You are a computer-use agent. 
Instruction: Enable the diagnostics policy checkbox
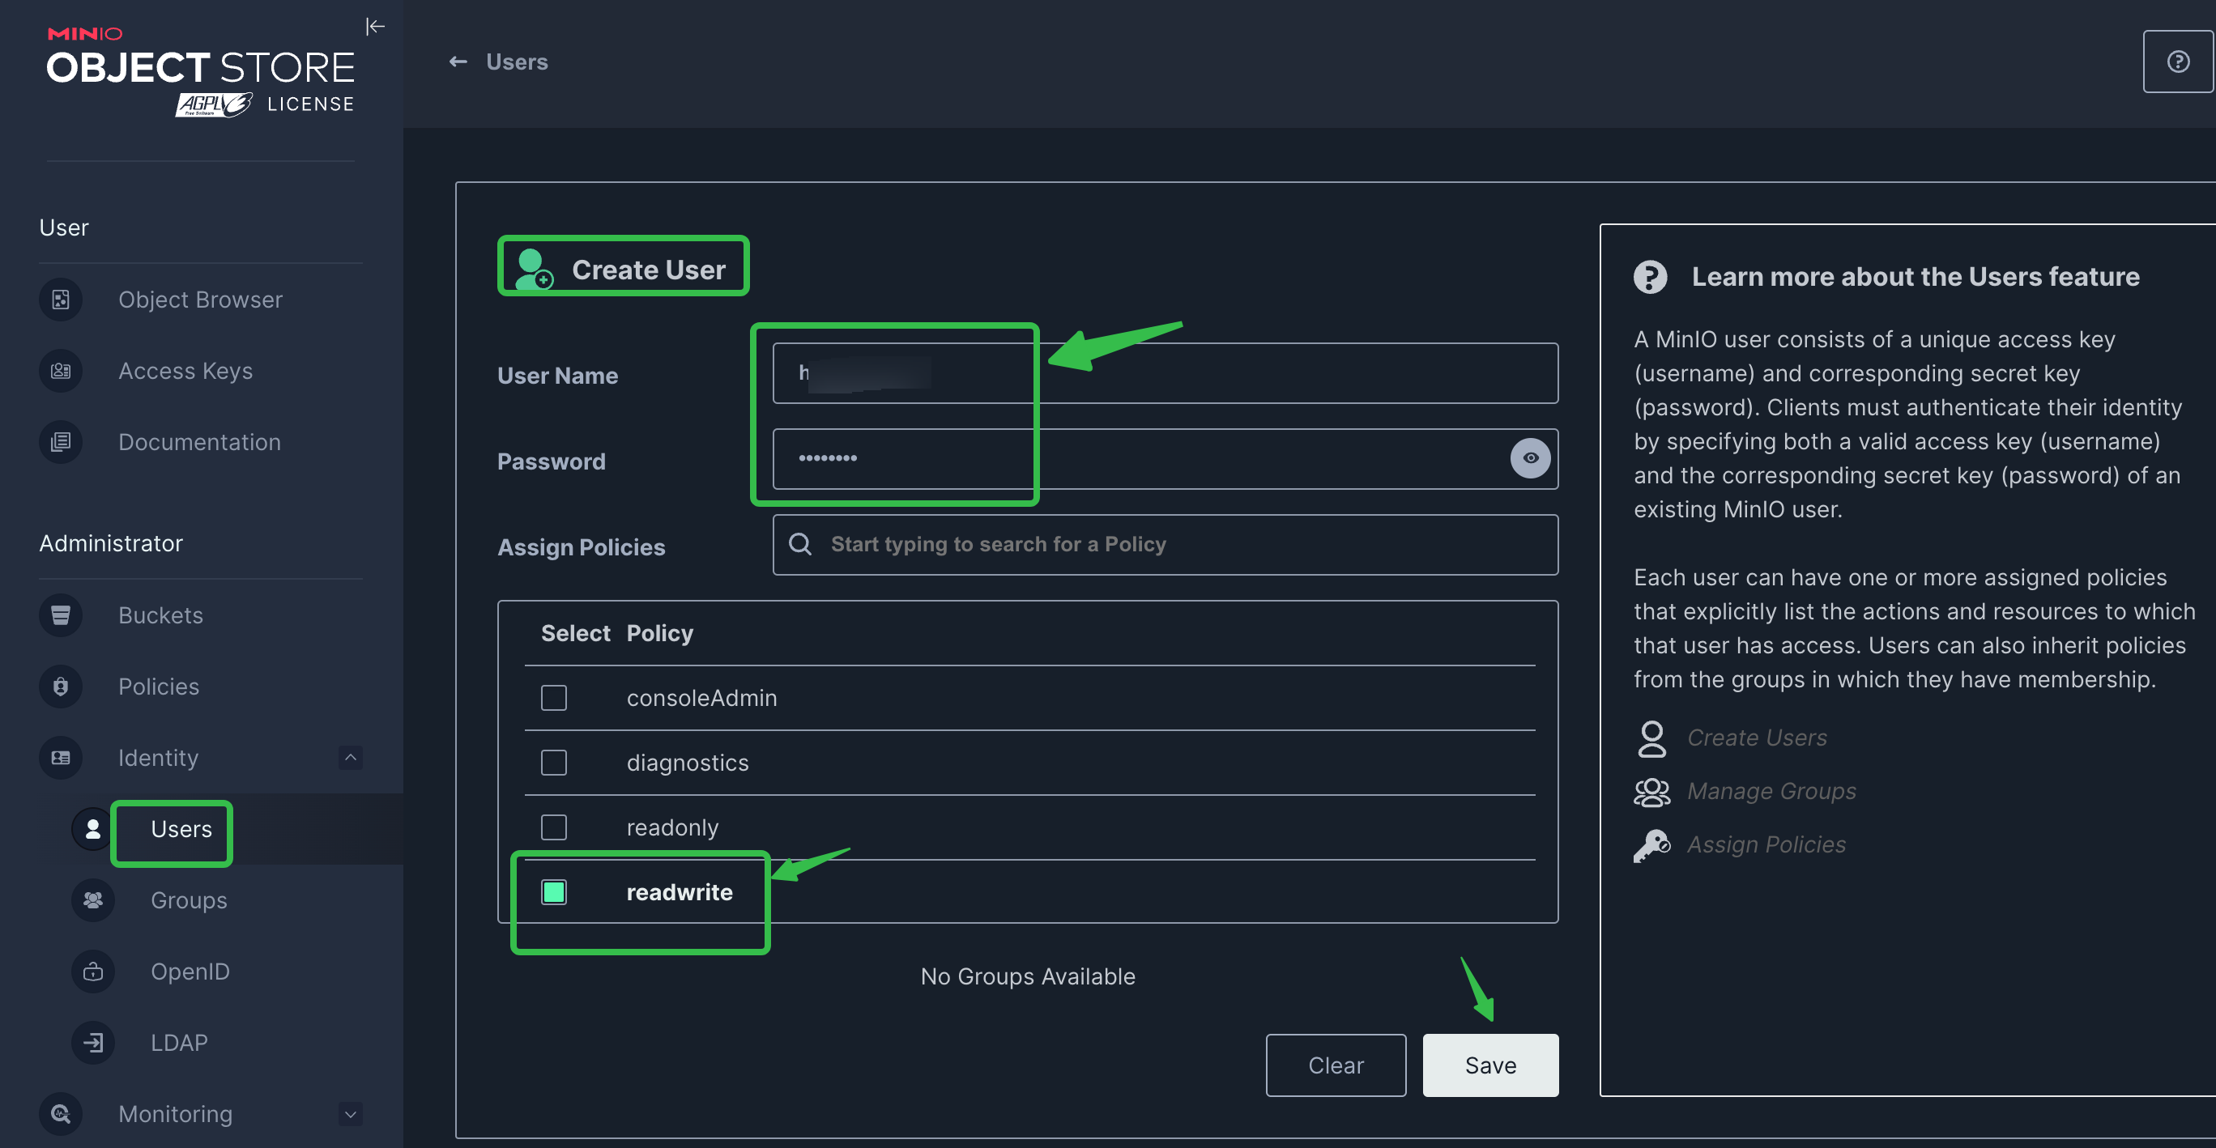click(x=553, y=763)
